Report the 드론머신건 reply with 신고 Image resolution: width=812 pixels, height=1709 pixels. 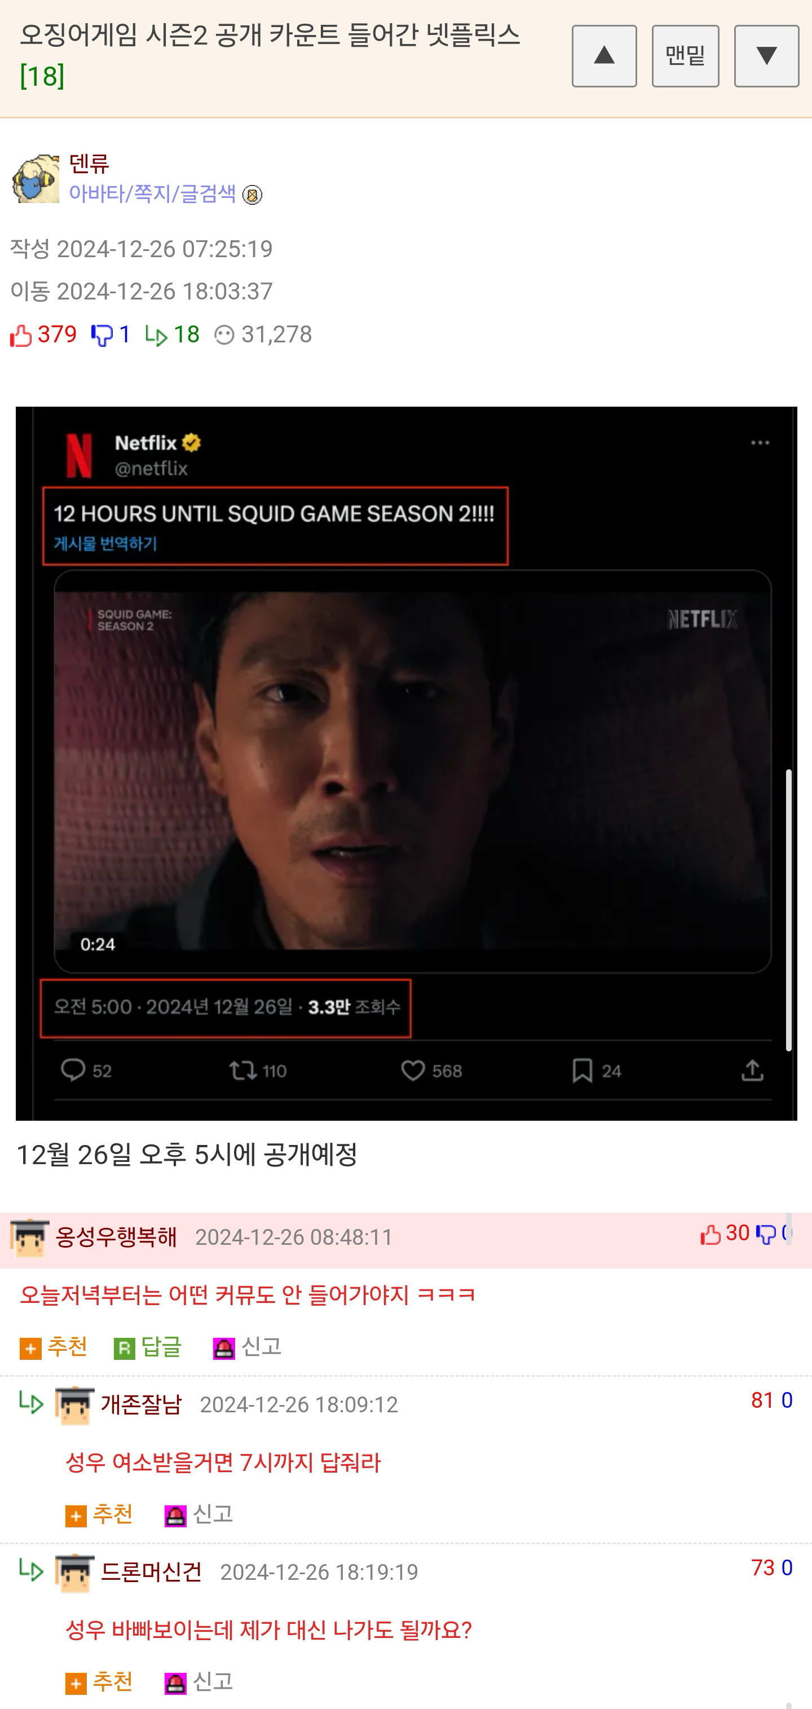coord(199,1682)
